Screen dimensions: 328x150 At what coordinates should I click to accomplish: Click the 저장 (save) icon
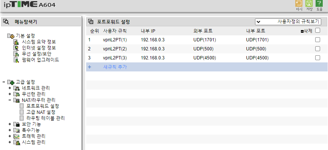tap(309, 3)
